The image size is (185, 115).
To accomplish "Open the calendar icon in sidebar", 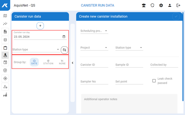I will coord(5,62).
